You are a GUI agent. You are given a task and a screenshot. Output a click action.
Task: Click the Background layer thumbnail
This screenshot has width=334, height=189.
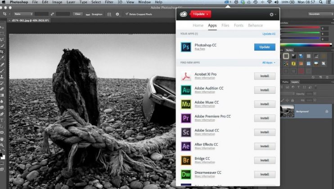click(x=287, y=111)
